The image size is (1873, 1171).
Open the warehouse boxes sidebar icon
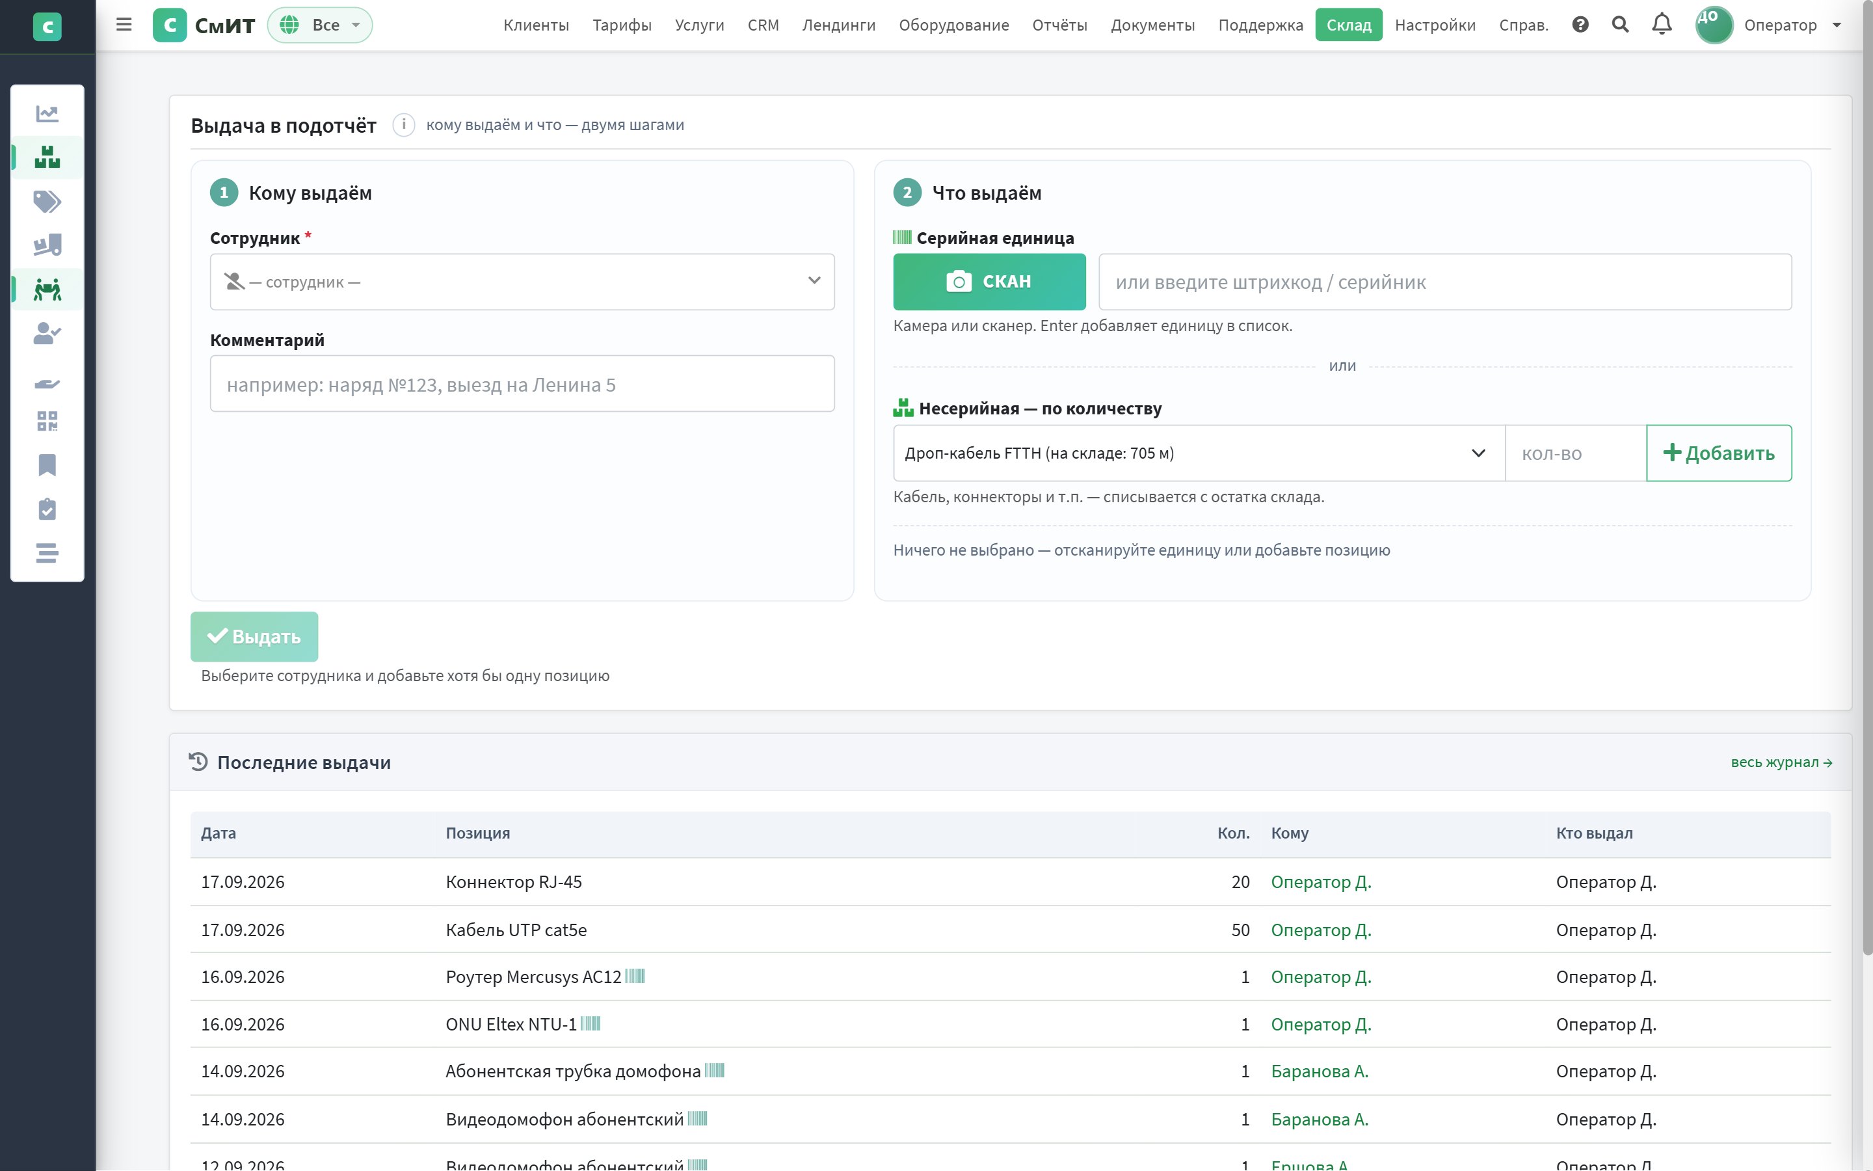tap(47, 157)
